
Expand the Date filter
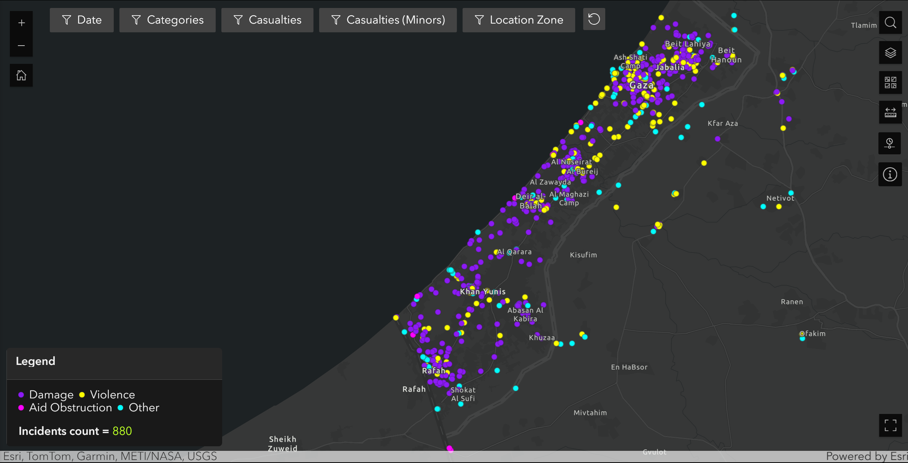82,20
